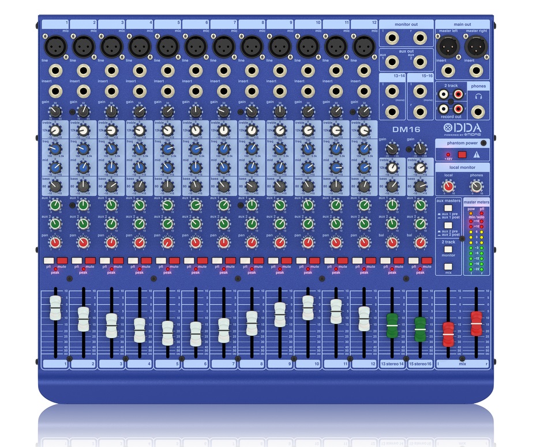Click the channel 4 fader
The image size is (536, 447).
tap(140, 330)
